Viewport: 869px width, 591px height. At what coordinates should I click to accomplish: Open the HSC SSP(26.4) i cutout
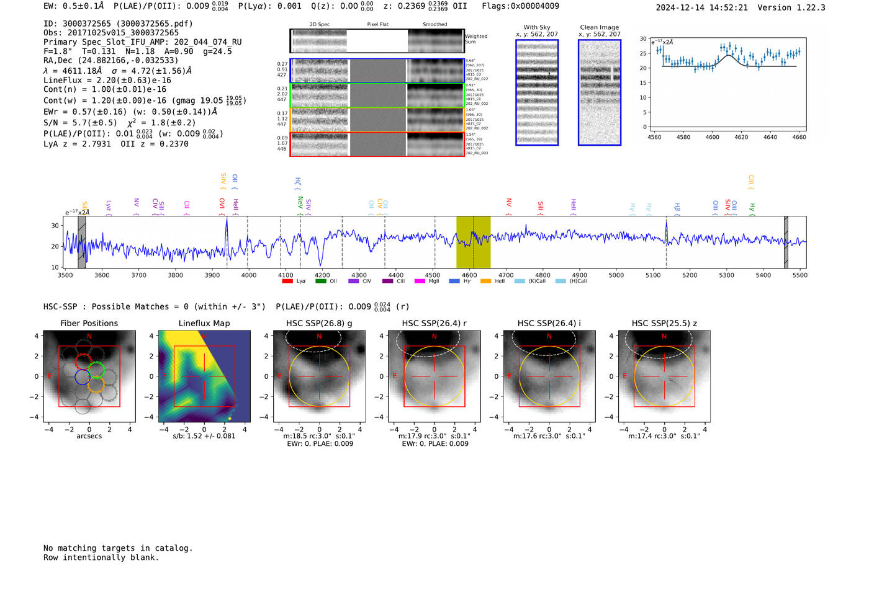coord(549,376)
